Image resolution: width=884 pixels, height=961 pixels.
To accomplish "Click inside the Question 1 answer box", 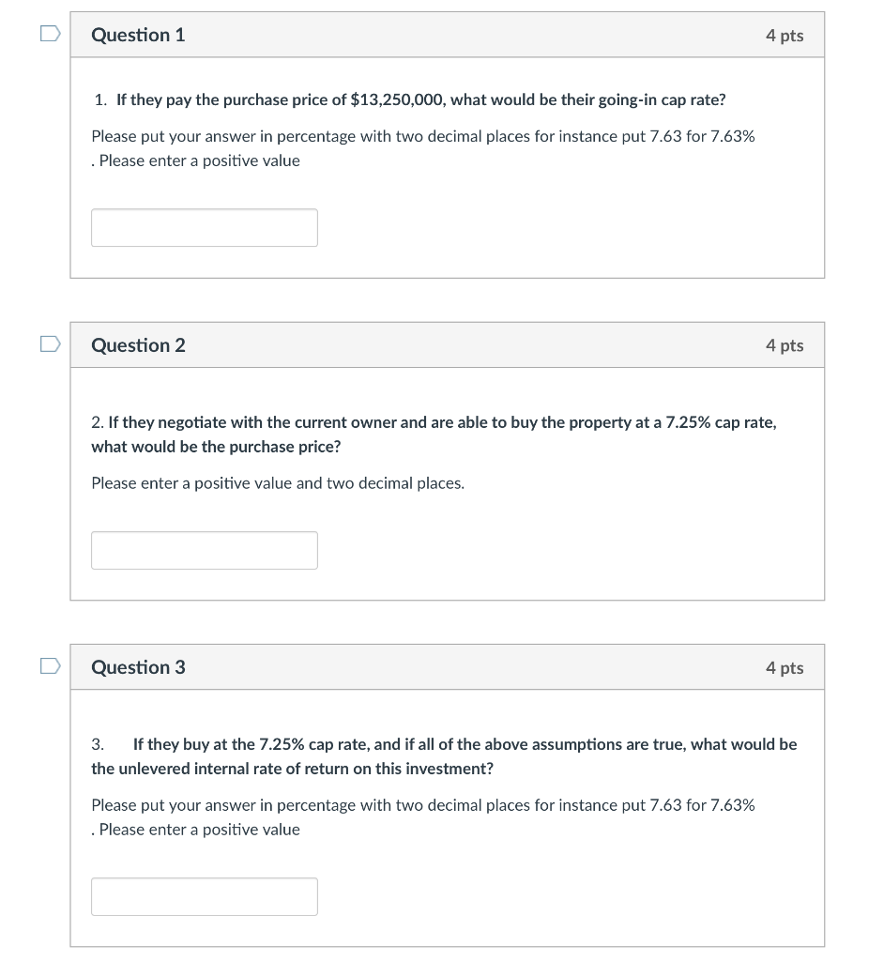I will tap(204, 227).
